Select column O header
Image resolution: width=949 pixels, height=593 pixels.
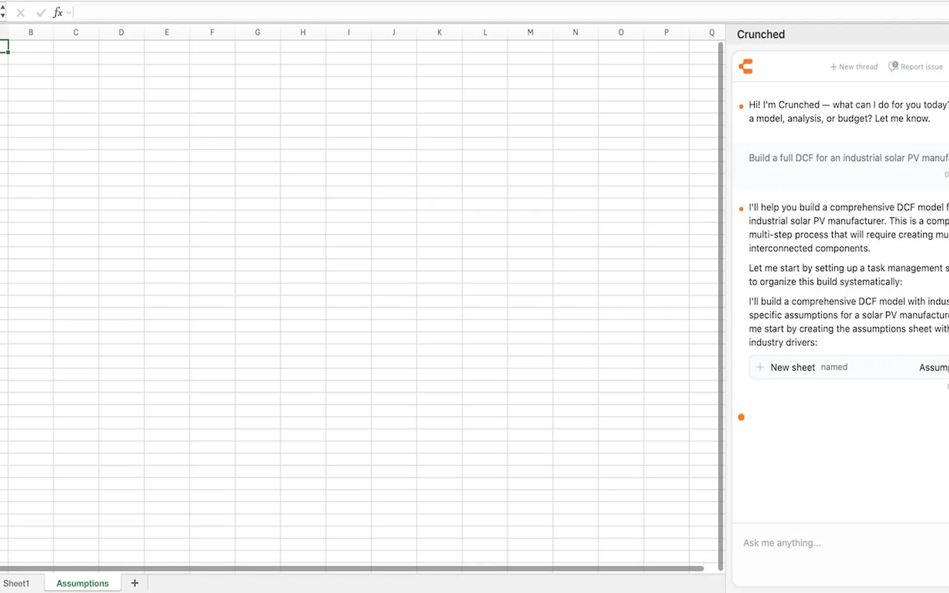621,33
